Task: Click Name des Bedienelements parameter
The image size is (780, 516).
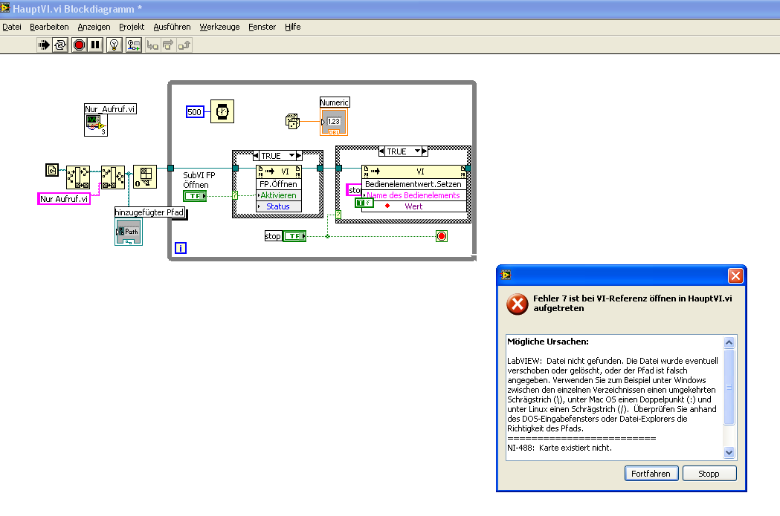Action: click(414, 196)
